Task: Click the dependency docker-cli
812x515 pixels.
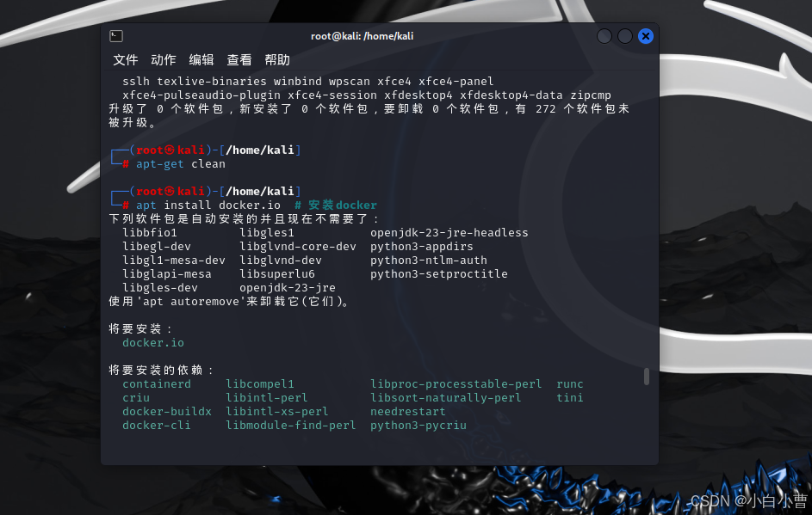Action: click(157, 426)
